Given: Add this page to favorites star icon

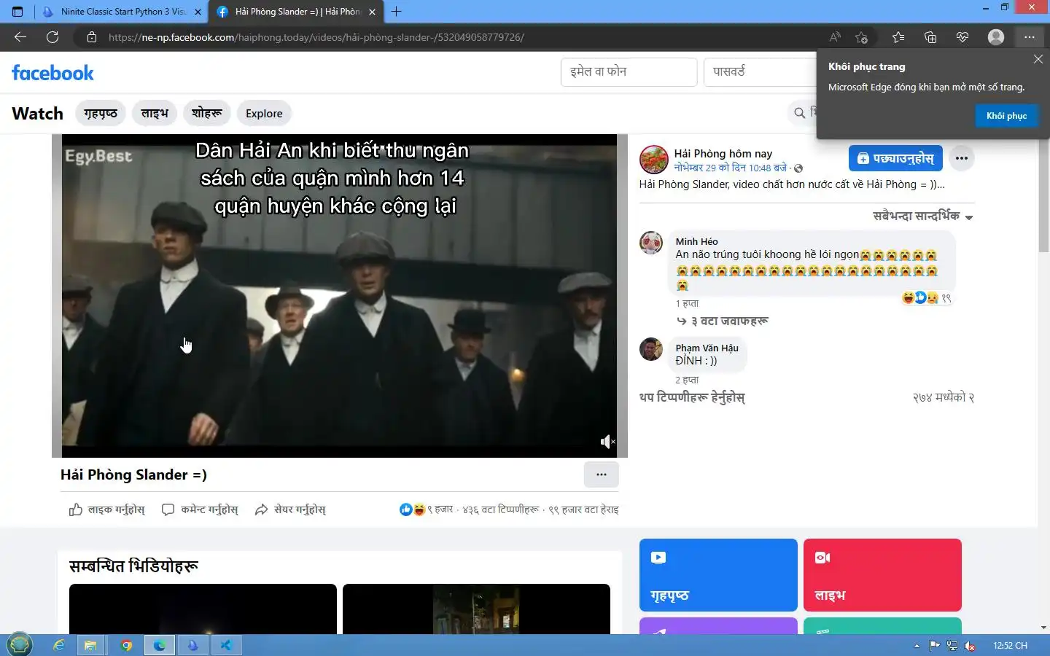Looking at the screenshot, I should [x=862, y=37].
